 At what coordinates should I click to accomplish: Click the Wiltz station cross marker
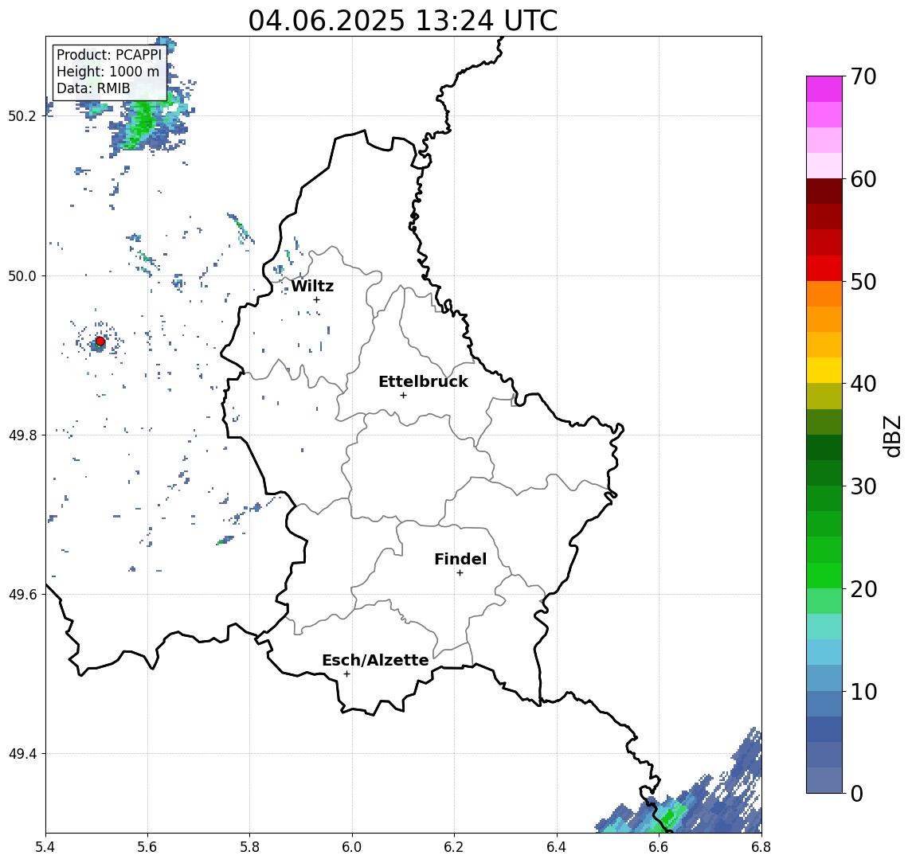(316, 300)
